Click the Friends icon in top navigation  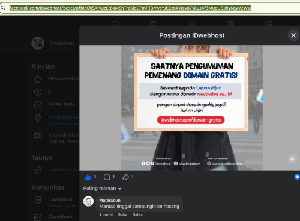tap(192, 23)
